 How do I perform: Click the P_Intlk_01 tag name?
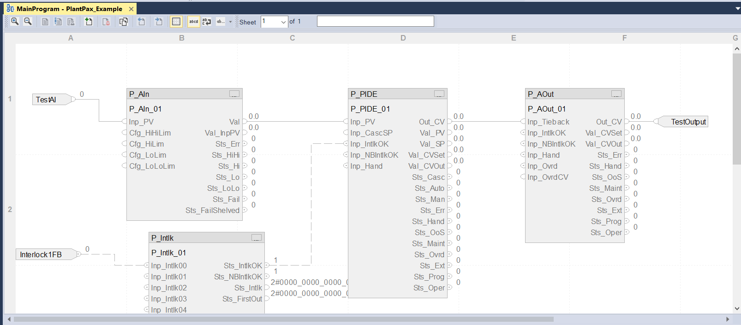click(x=168, y=253)
